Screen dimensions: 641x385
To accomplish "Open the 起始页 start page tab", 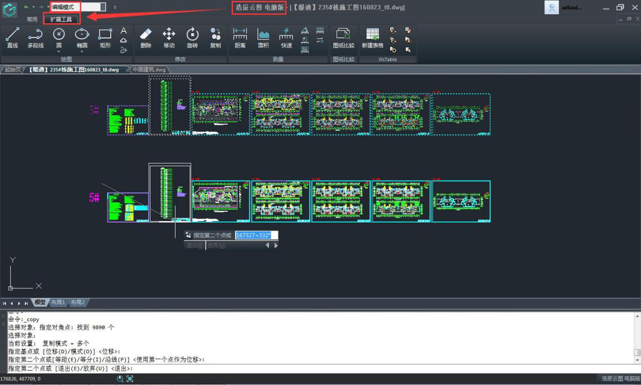I will (x=12, y=70).
